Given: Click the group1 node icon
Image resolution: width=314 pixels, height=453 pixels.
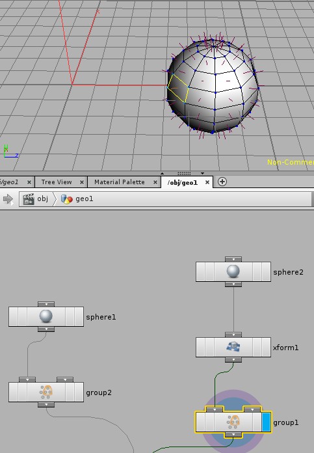Looking at the screenshot, I should [233, 422].
